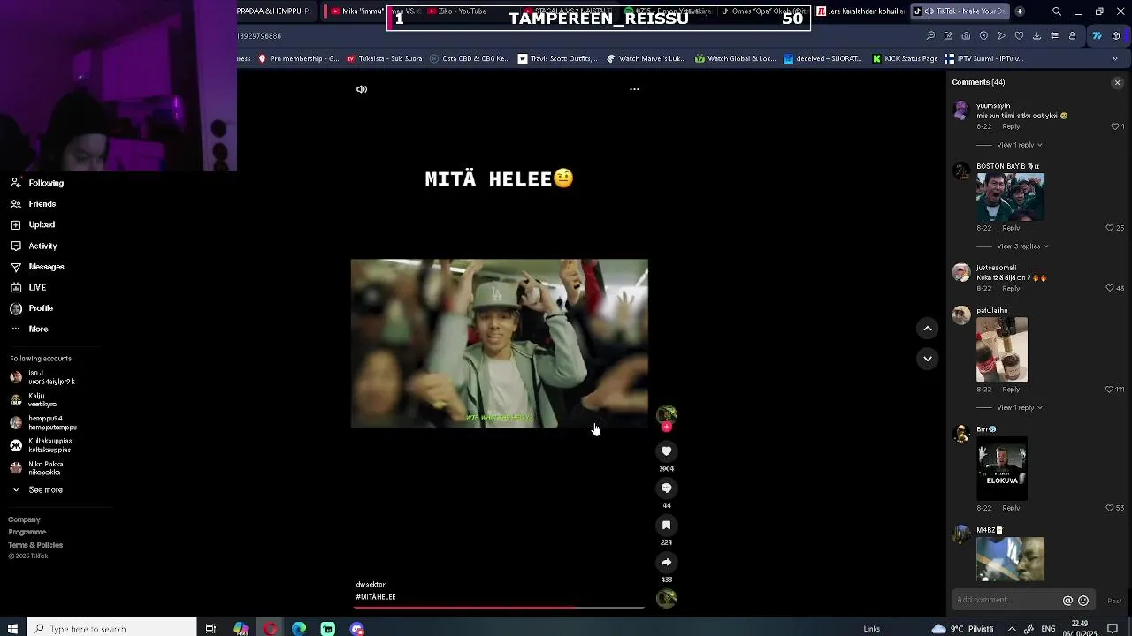The height and width of the screenshot is (636, 1132).
Task: Reply to yuumsayin's comment
Action: pyautogui.click(x=1011, y=126)
